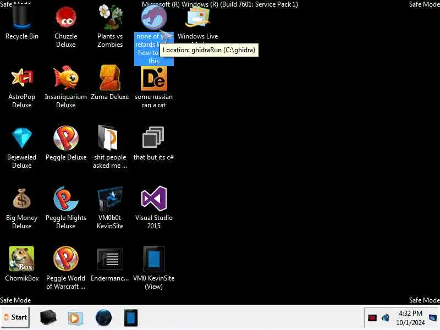Select the Windows Live Mail desktop icon
440x330 pixels.
[x=197, y=18]
